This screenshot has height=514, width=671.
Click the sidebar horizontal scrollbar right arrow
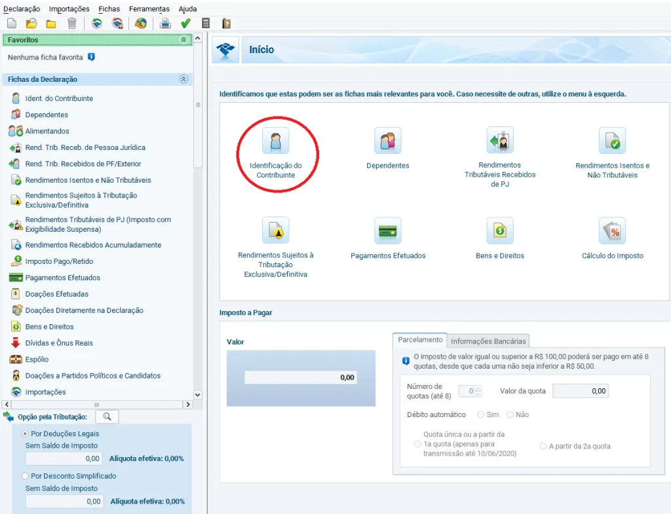188,405
